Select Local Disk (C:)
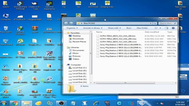 coord(79,68)
